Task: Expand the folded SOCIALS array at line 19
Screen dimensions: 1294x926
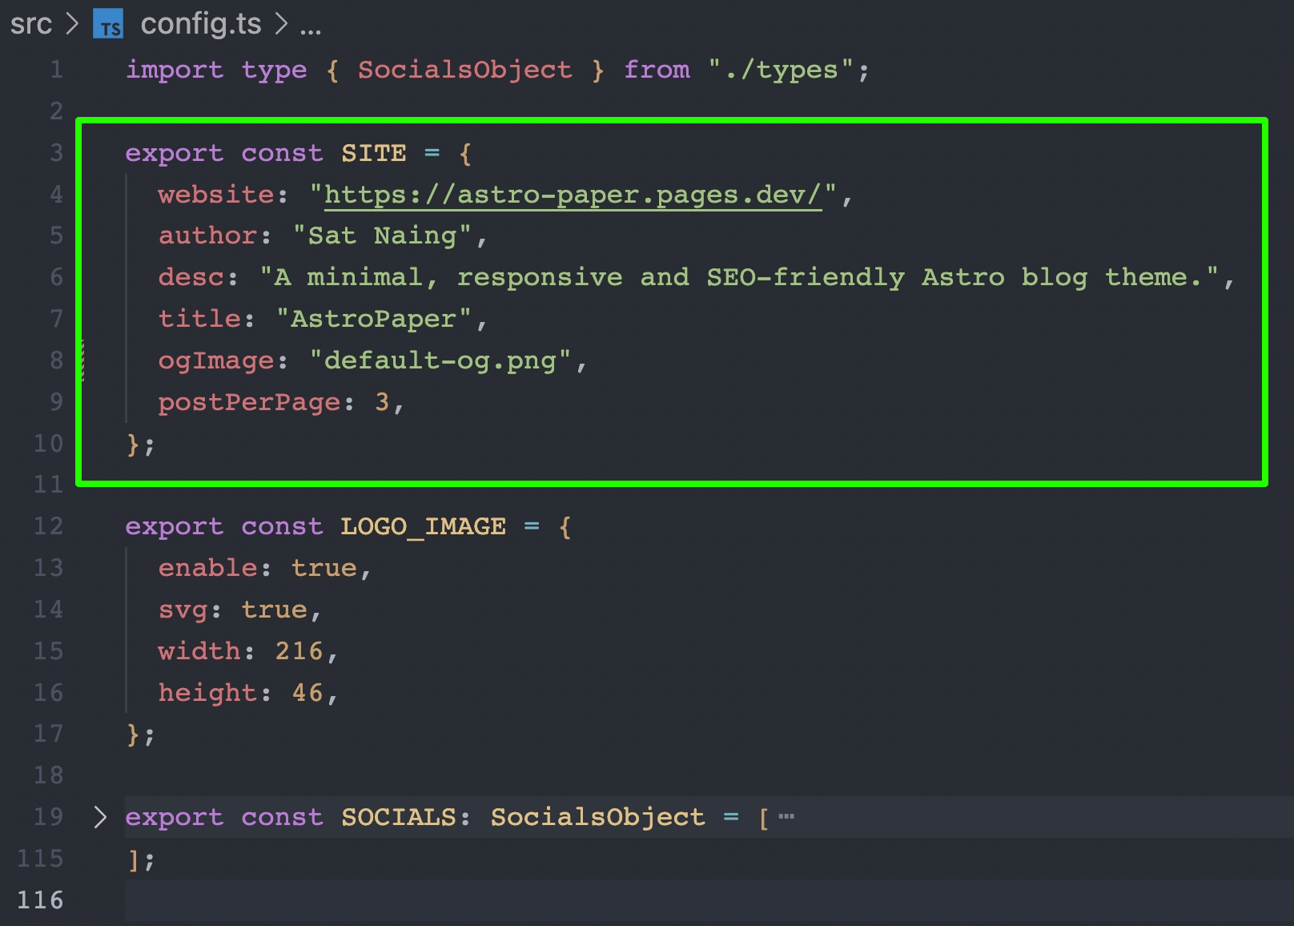Action: (100, 817)
